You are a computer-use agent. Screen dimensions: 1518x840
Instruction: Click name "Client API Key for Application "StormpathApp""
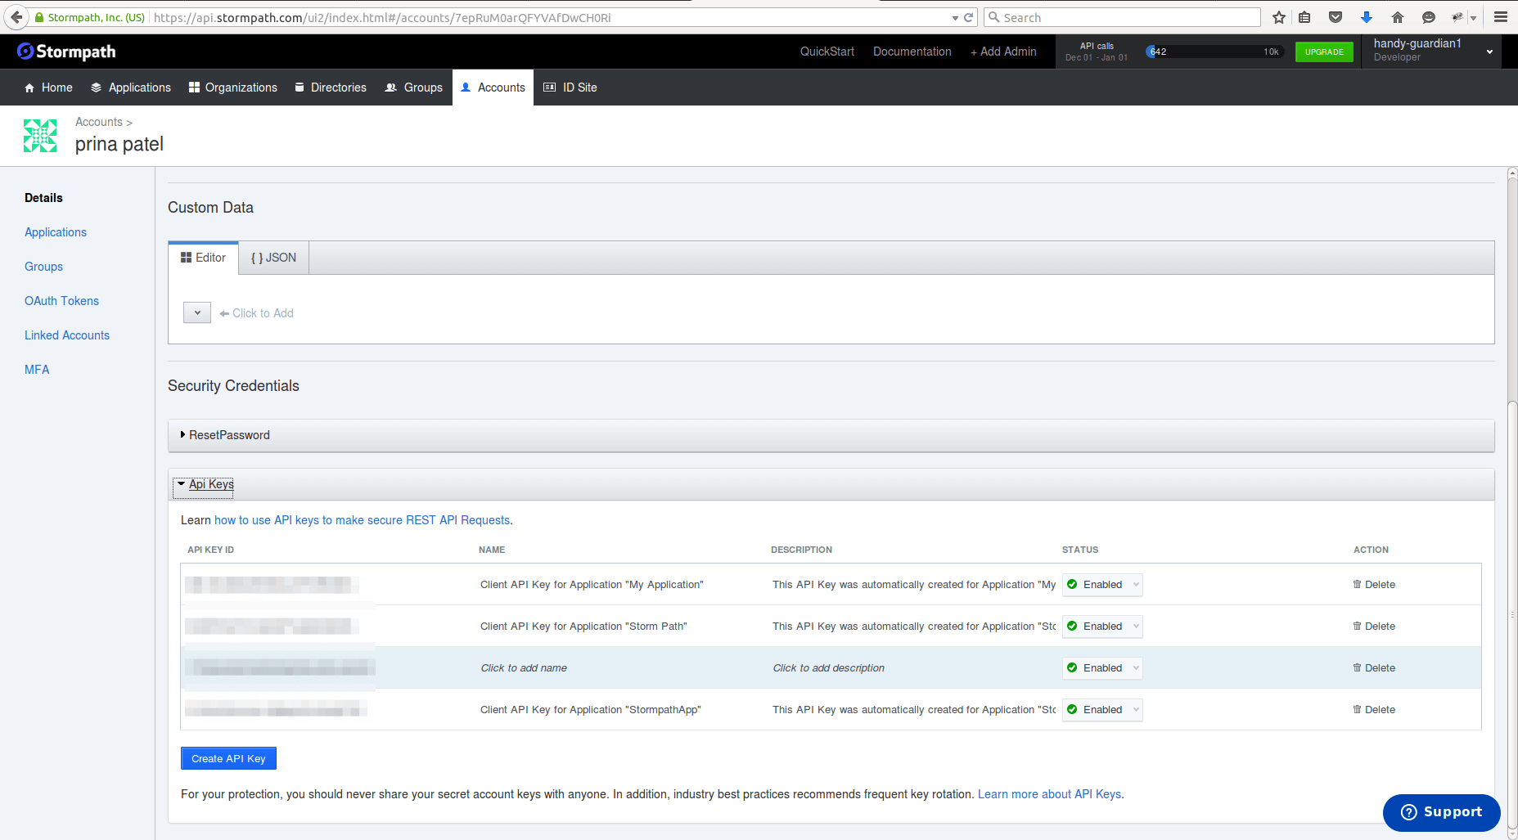point(590,709)
